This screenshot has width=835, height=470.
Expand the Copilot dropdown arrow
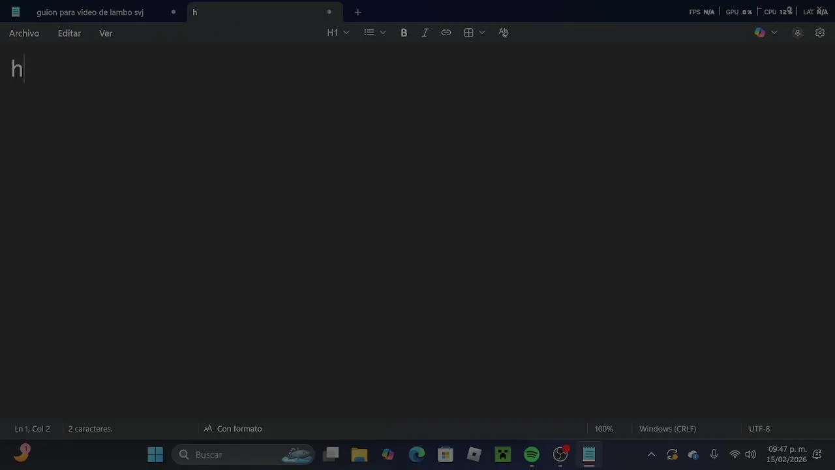pyautogui.click(x=774, y=33)
